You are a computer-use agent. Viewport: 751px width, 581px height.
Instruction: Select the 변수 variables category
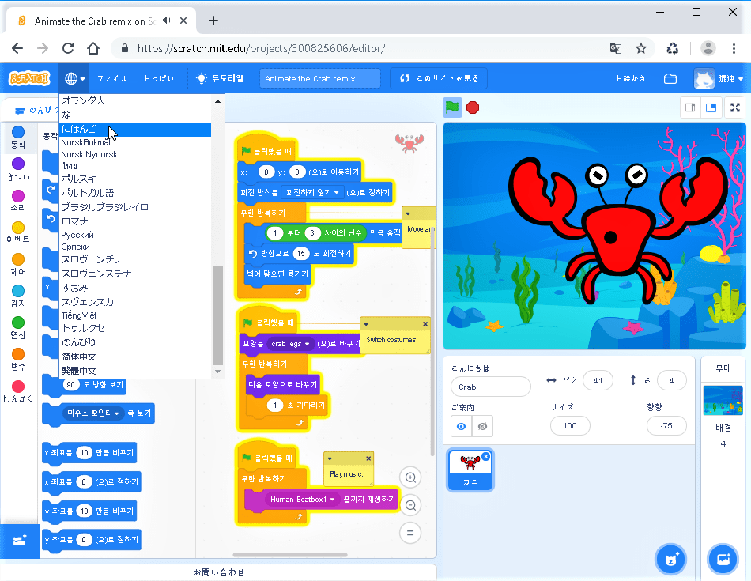tap(18, 359)
